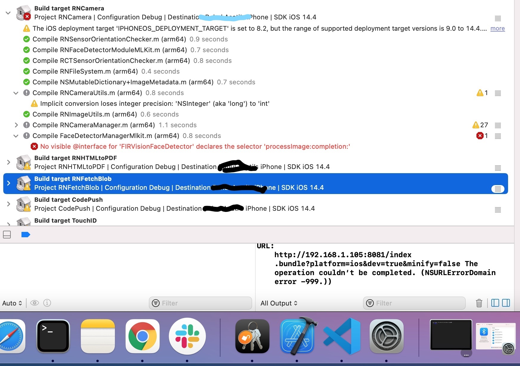Open build log for the RNFetchBlob target
Screen dimensions: 520x366
pos(498,189)
